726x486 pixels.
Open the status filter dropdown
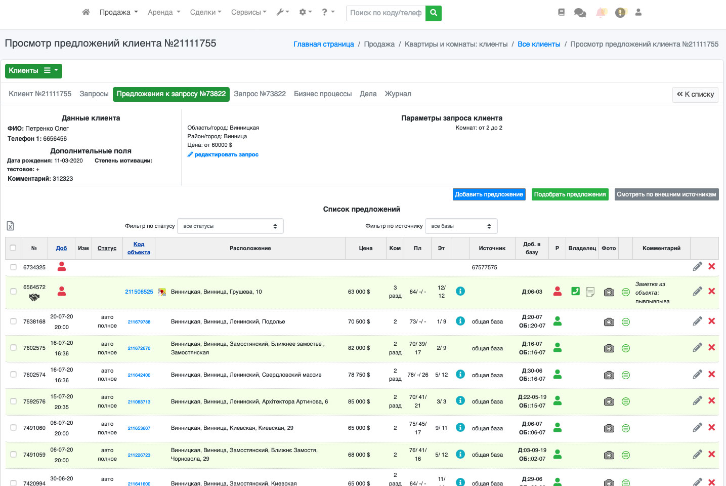click(x=230, y=226)
